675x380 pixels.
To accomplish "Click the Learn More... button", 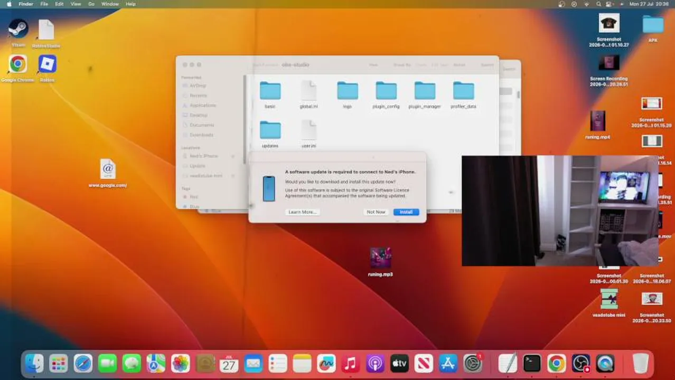I will tap(302, 212).
